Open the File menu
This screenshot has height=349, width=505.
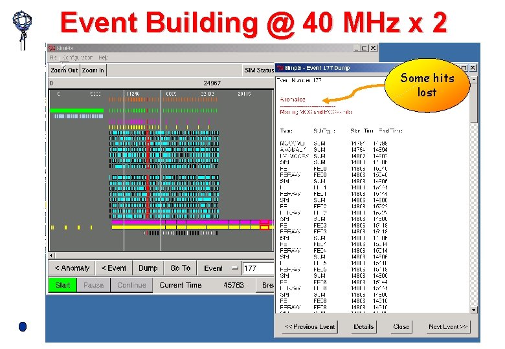click(x=53, y=58)
